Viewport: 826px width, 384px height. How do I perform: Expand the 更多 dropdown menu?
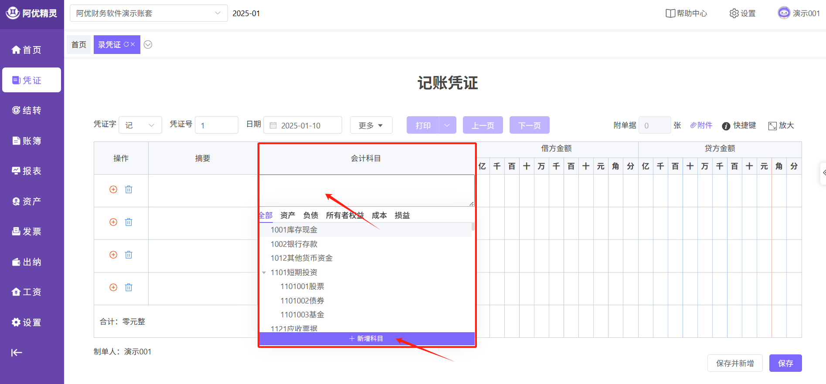pyautogui.click(x=371, y=125)
